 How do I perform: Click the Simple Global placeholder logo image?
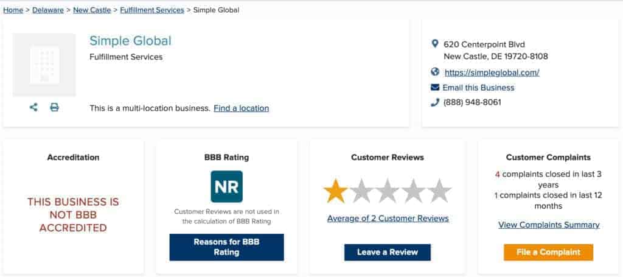pyautogui.click(x=44, y=65)
